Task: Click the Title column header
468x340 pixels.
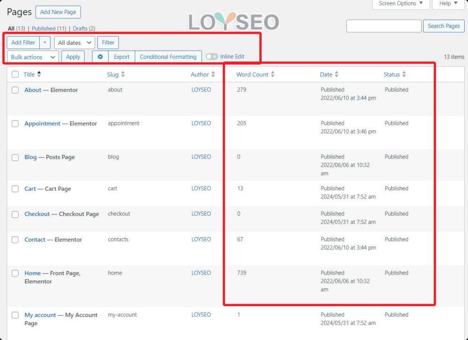Action: (29, 74)
